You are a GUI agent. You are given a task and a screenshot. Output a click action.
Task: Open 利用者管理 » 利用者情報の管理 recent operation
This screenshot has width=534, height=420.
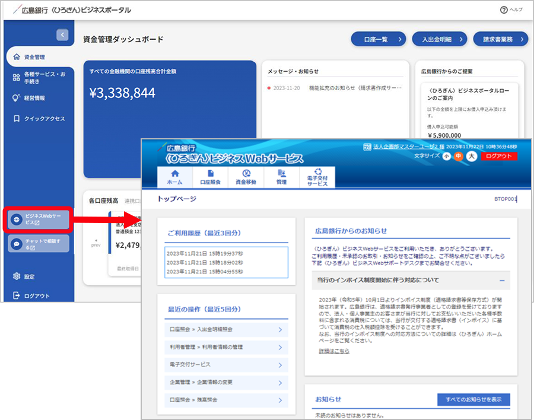click(x=226, y=347)
